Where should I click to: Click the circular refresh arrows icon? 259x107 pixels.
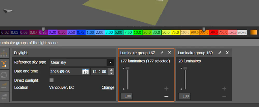tap(4, 75)
